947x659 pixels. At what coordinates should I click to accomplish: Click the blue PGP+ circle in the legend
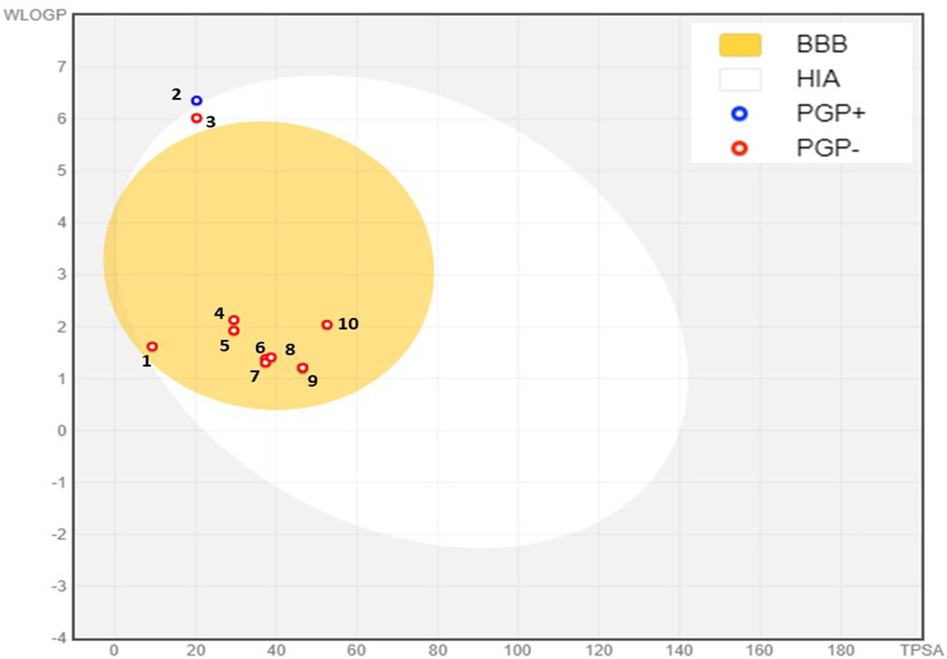tap(740, 114)
